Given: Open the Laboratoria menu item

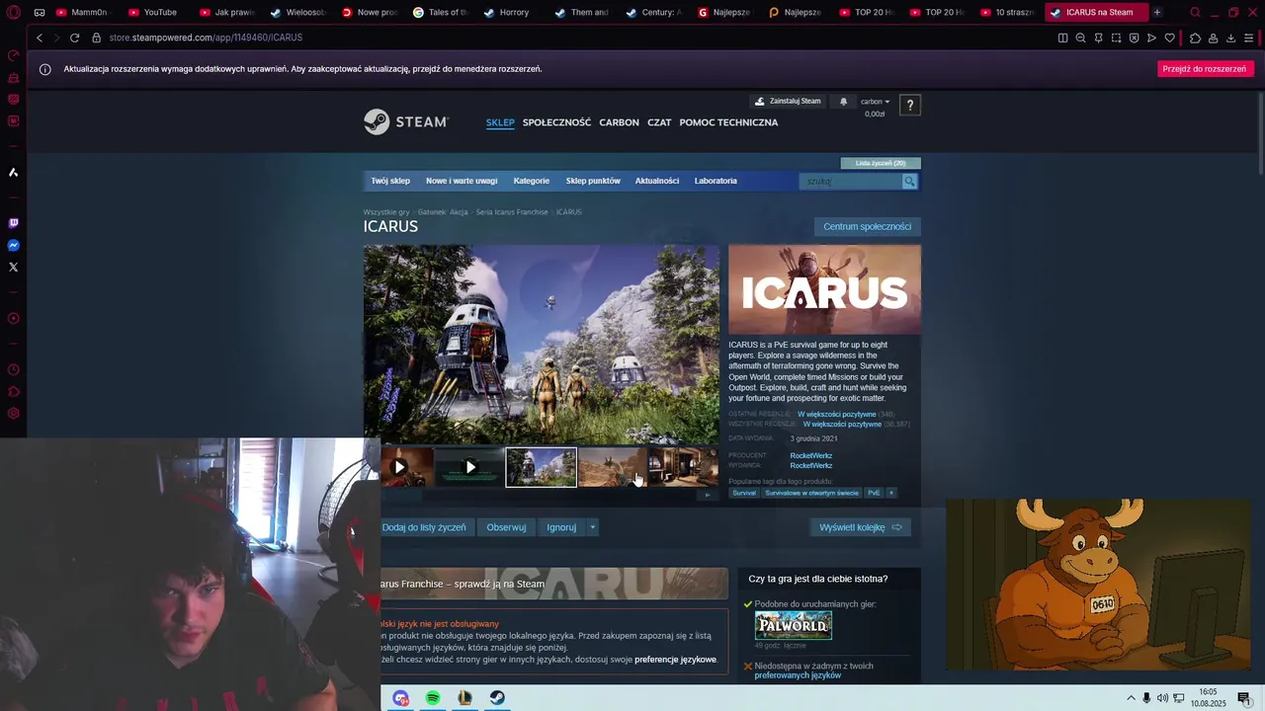Looking at the screenshot, I should click(x=716, y=181).
